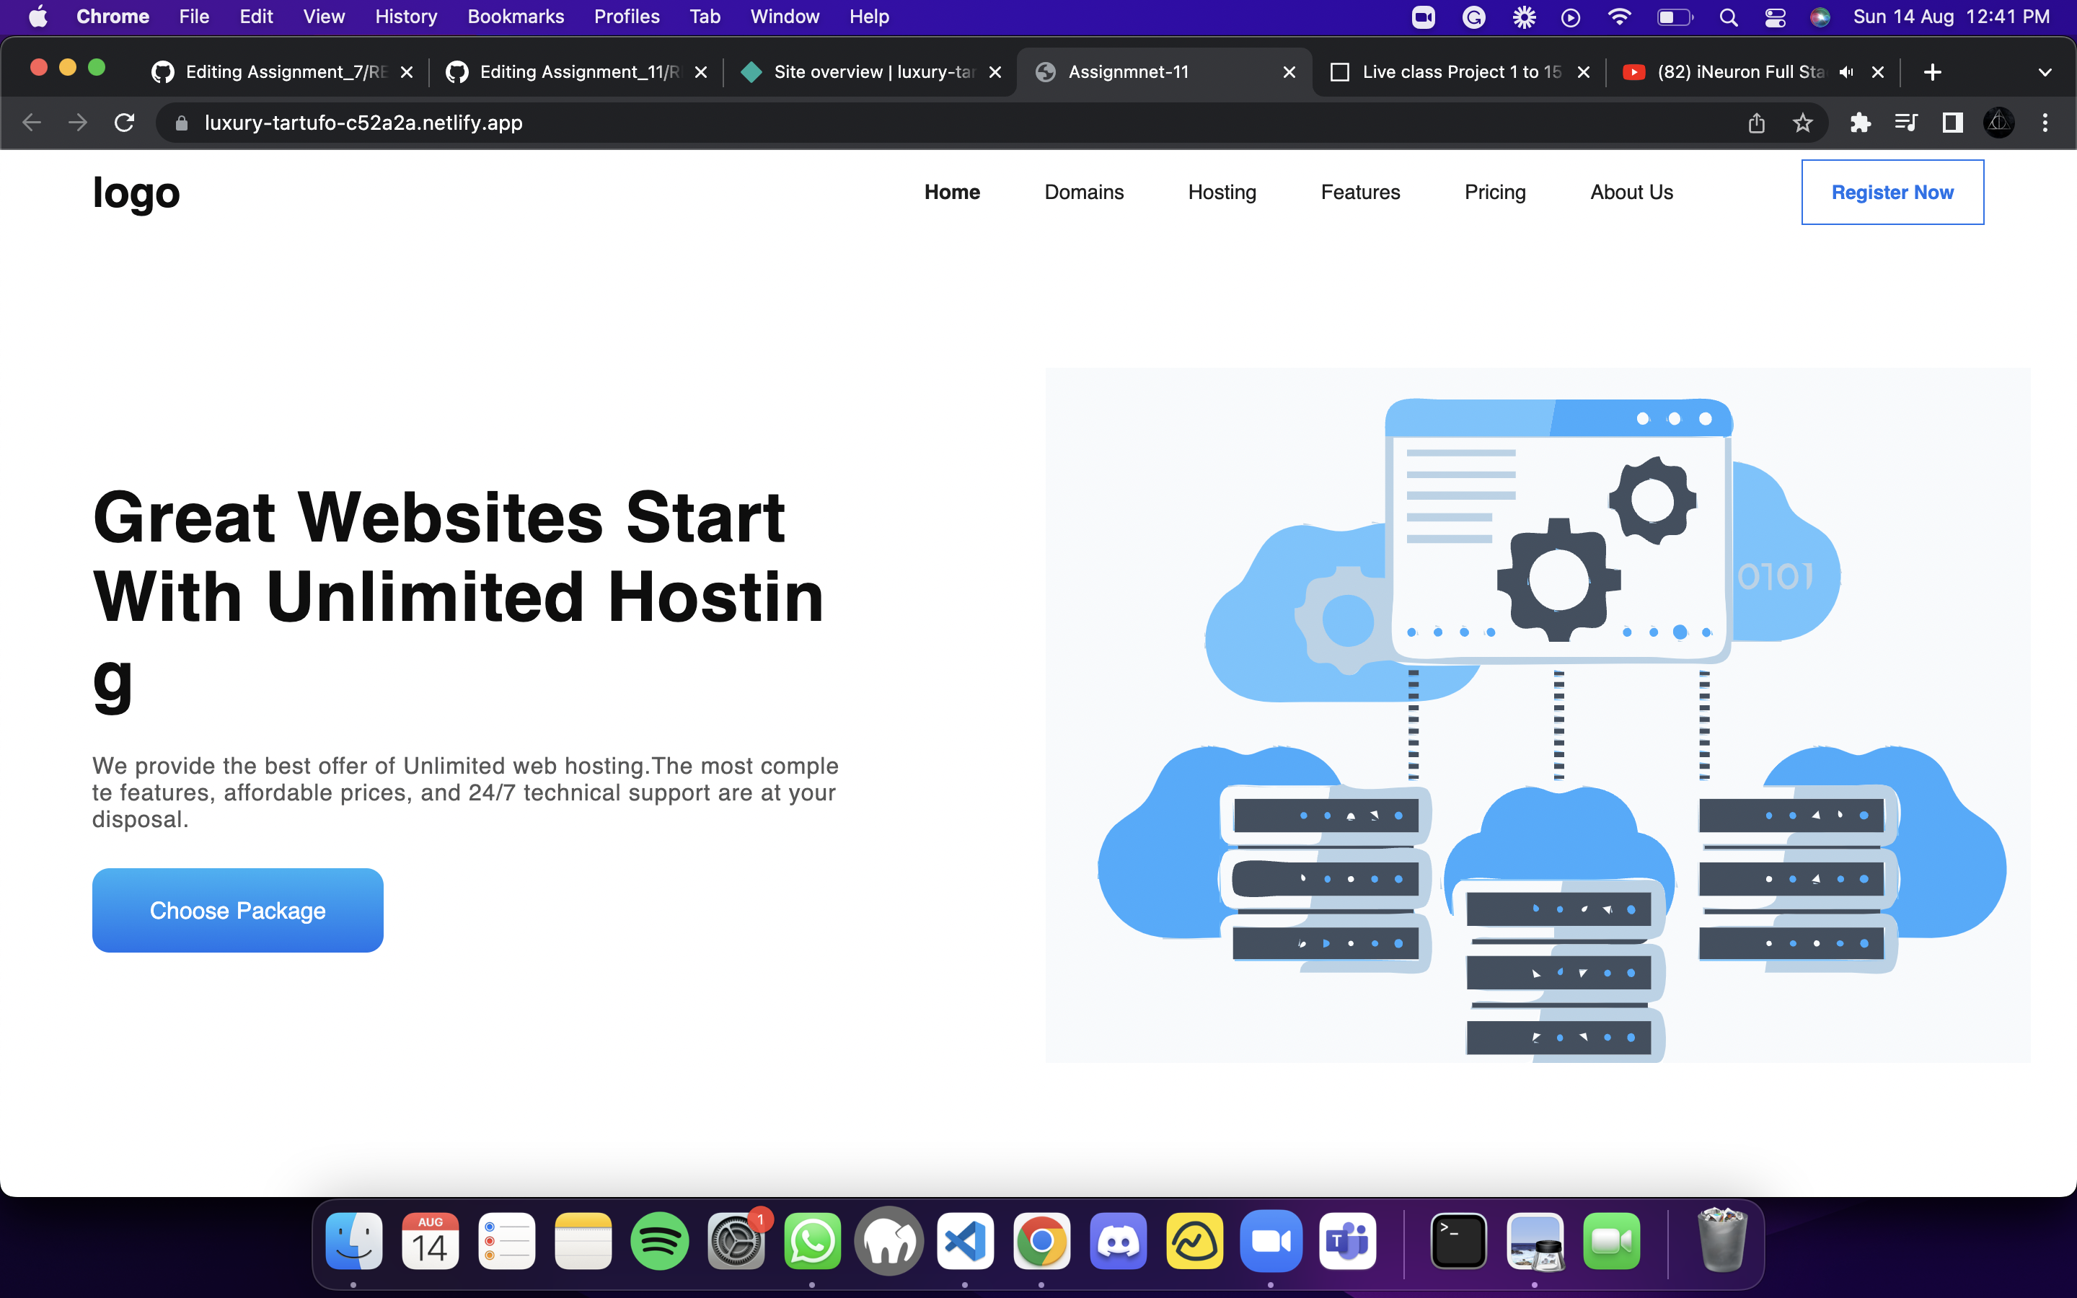Screen dimensions: 2077x1298
Task: Launch Visual Studio Code from the dock
Action: point(966,1240)
